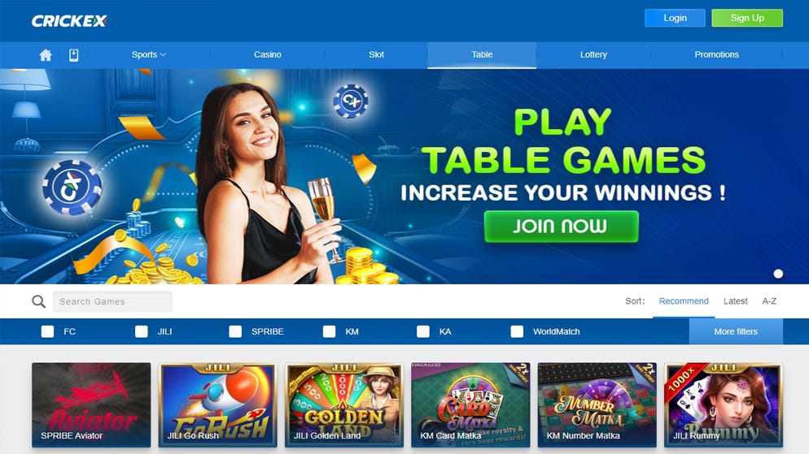
Task: Click the banner carousel dot indicator
Action: [x=778, y=274]
